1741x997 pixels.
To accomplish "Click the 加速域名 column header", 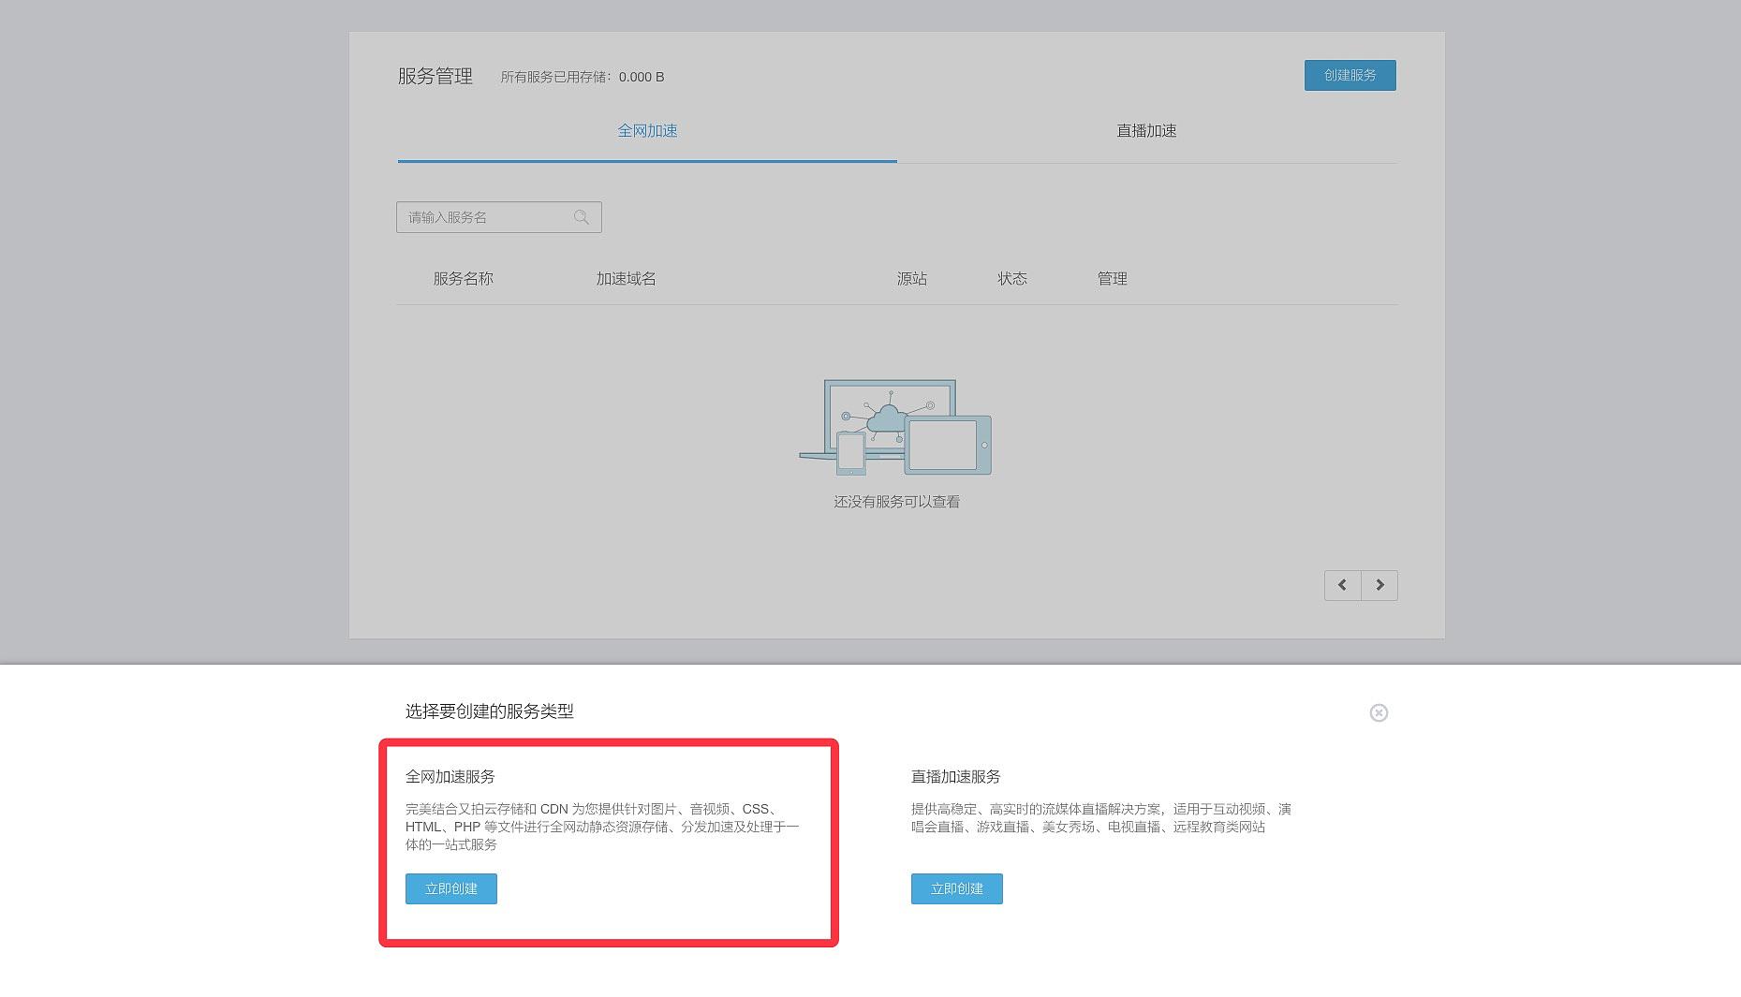I will tap(626, 279).
